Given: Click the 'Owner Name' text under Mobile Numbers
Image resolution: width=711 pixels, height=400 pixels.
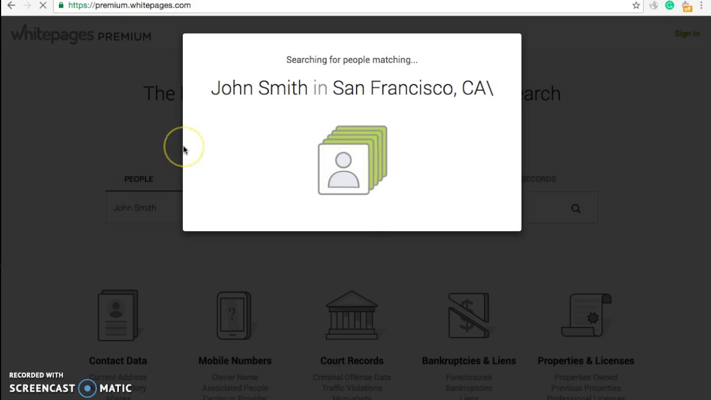Looking at the screenshot, I should 235,377.
